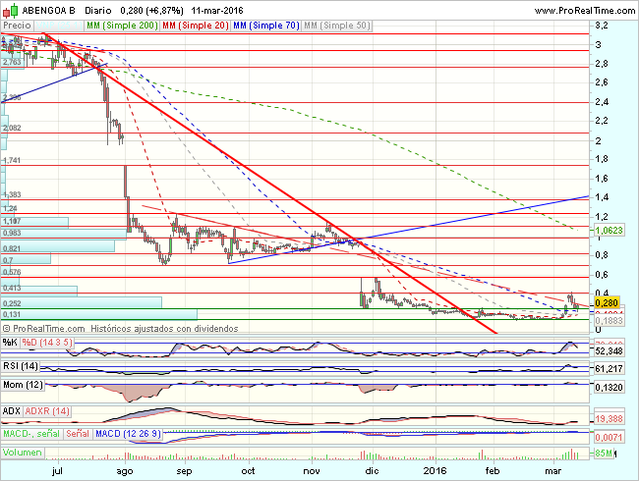Screen dimensions: 639x481
Task: Click the 2016 year marker on time axis
Action: pyautogui.click(x=435, y=471)
